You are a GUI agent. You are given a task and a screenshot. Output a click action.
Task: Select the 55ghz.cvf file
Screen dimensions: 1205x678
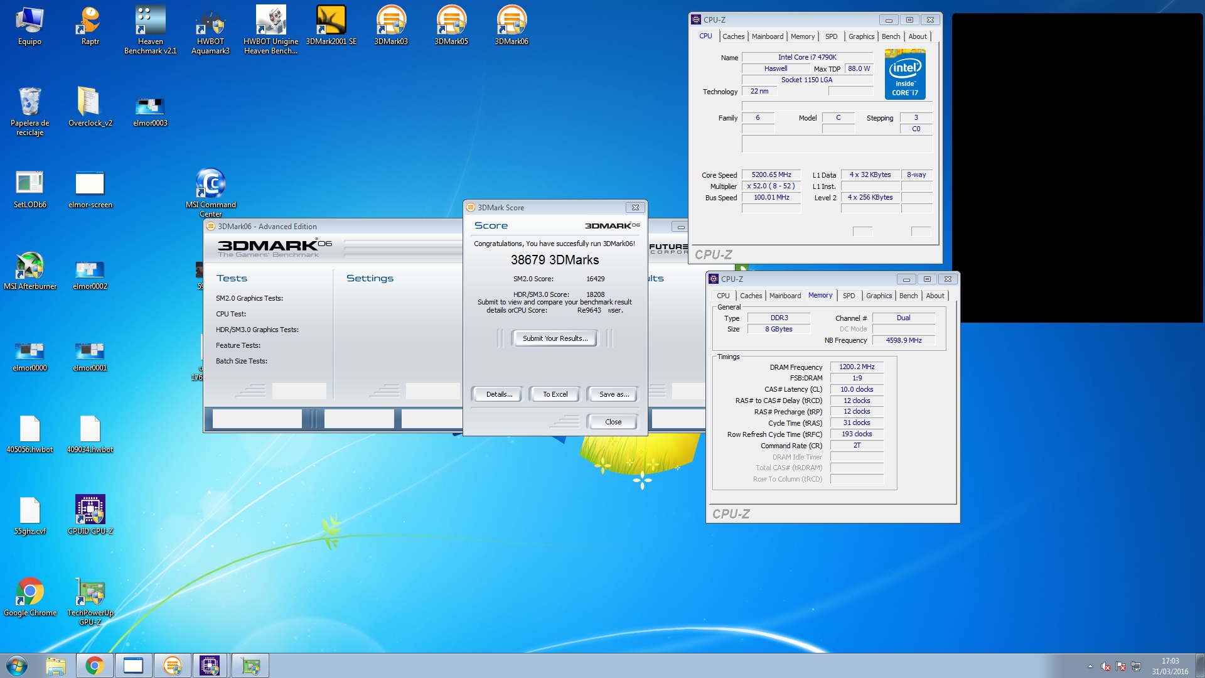(29, 516)
